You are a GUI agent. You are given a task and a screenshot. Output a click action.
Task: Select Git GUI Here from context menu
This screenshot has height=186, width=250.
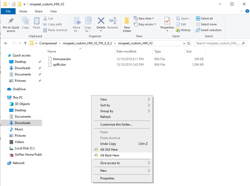(x=109, y=150)
